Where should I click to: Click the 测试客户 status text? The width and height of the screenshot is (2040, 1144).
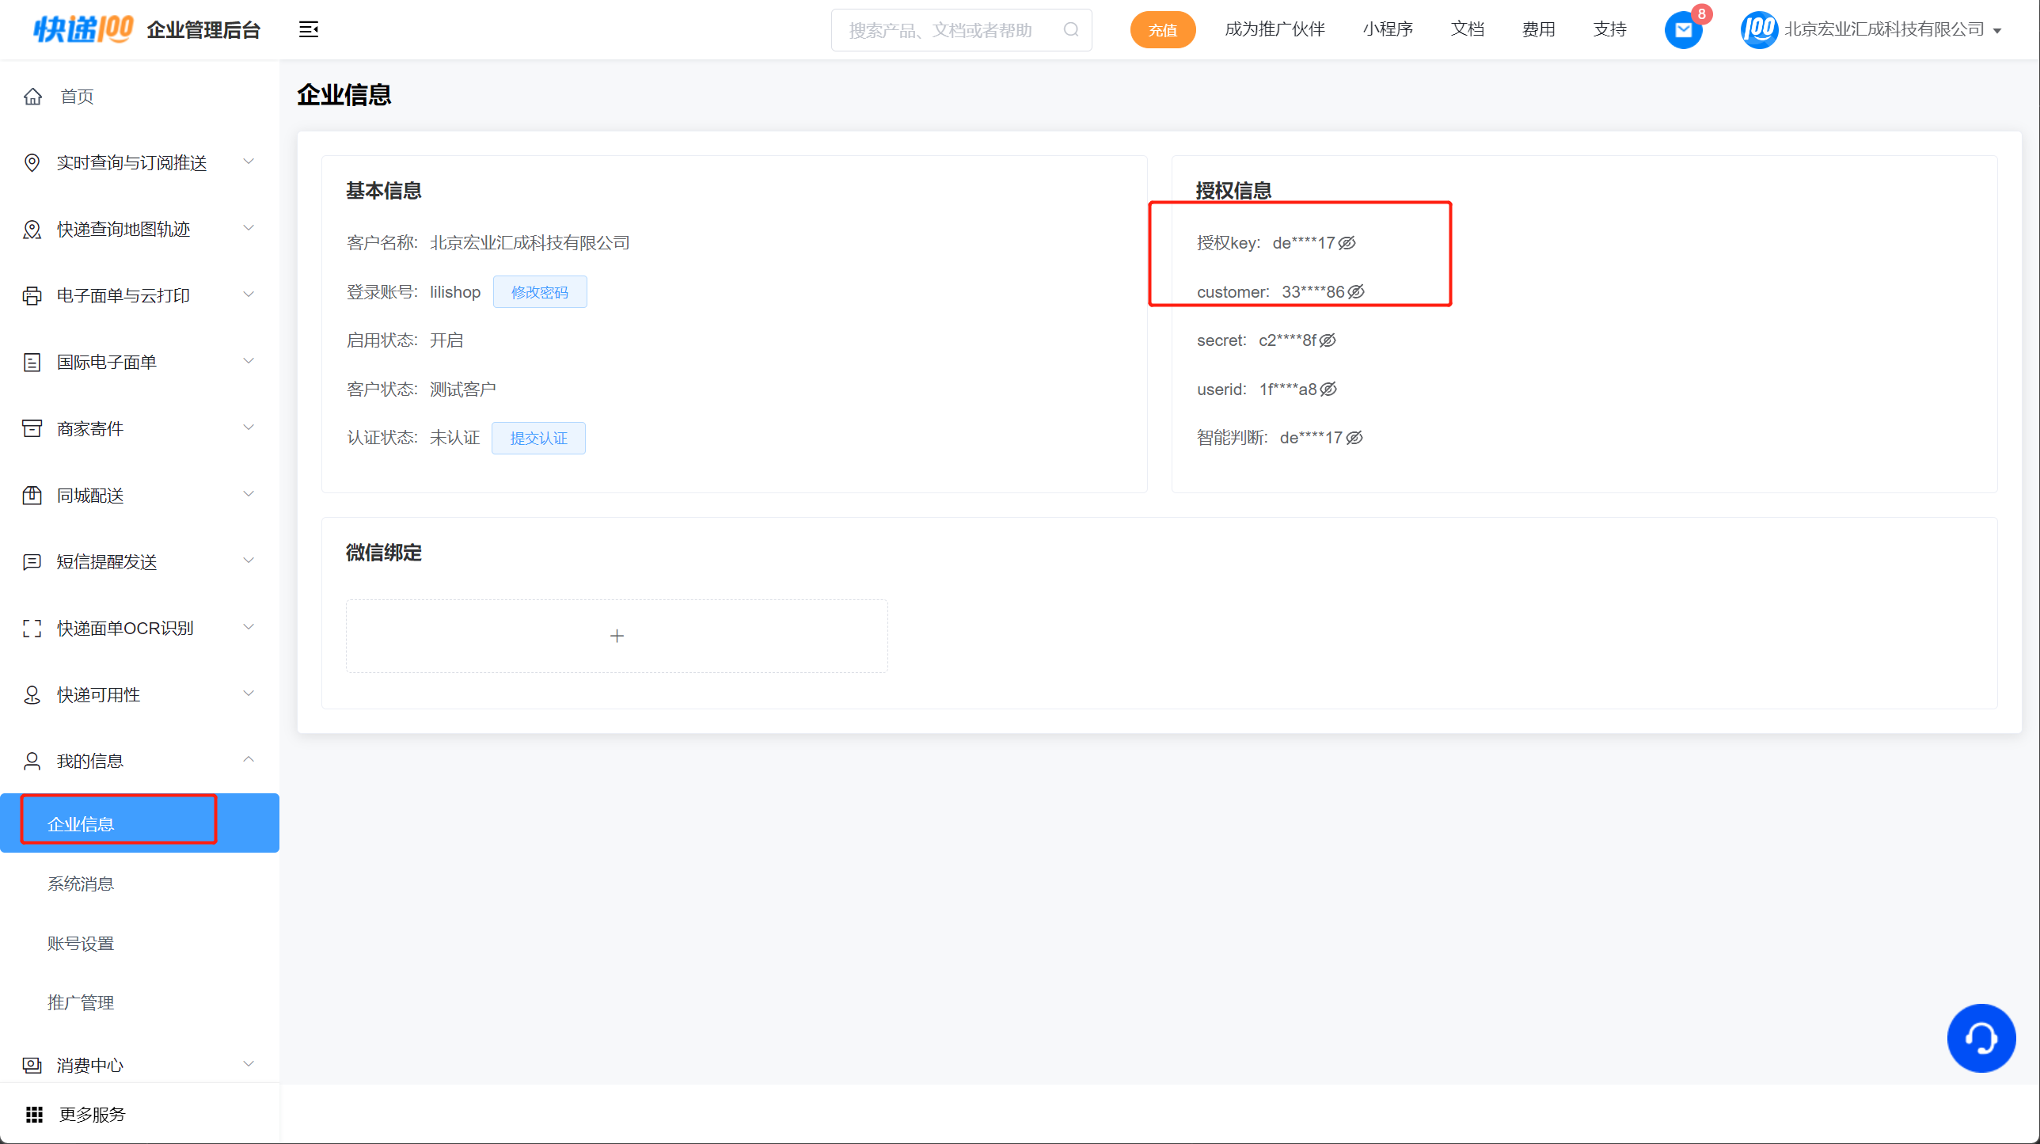click(x=462, y=389)
